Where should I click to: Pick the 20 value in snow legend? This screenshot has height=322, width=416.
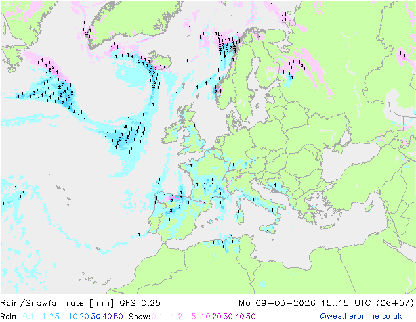(x=217, y=317)
